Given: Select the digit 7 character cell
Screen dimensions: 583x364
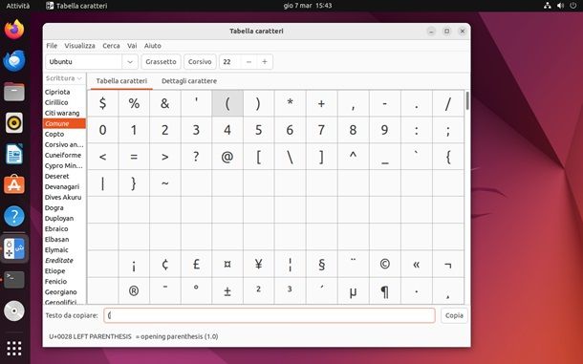Looking at the screenshot, I should (322, 130).
